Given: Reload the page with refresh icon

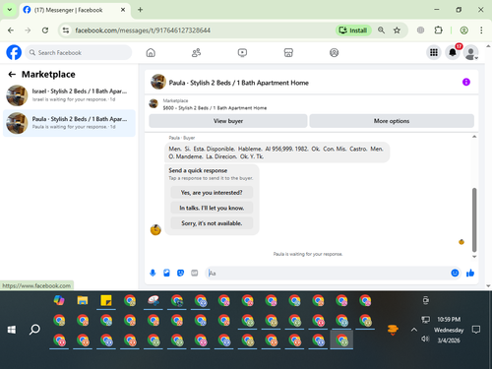Looking at the screenshot, I should (45, 31).
